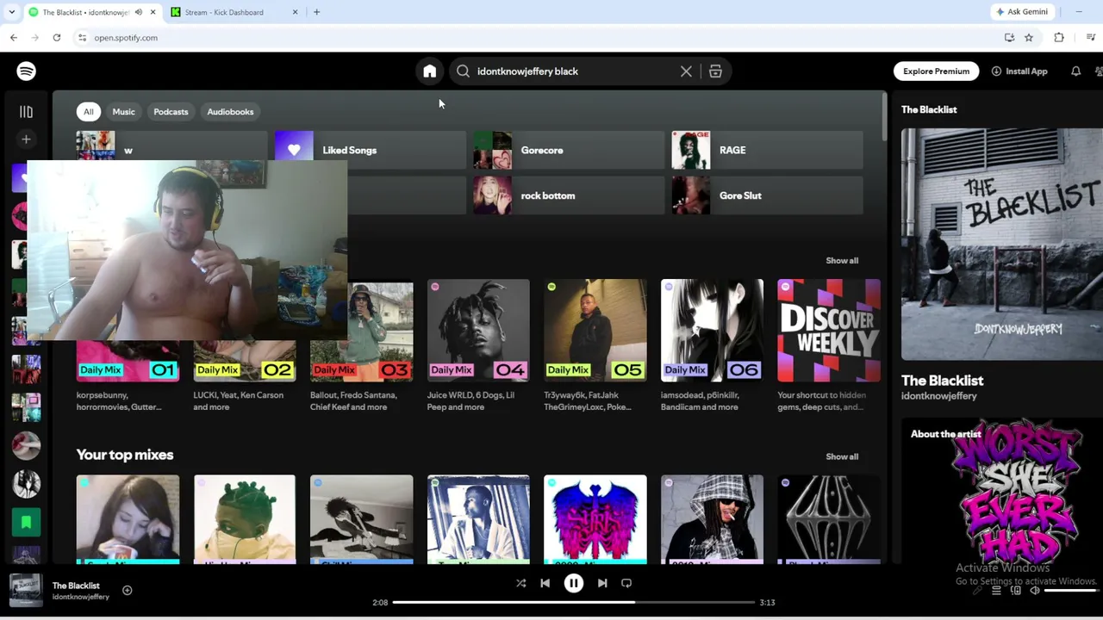Open the Gore Slut playlist shortcut
Screen dimensions: 1103x620
pos(767,195)
